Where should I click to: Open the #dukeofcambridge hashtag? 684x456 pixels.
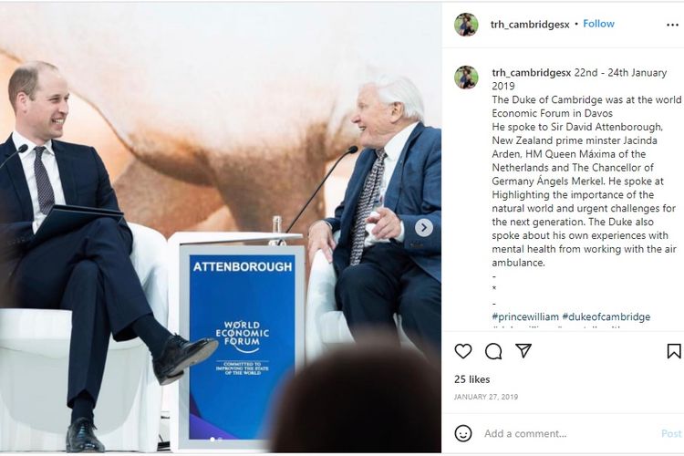point(606,316)
